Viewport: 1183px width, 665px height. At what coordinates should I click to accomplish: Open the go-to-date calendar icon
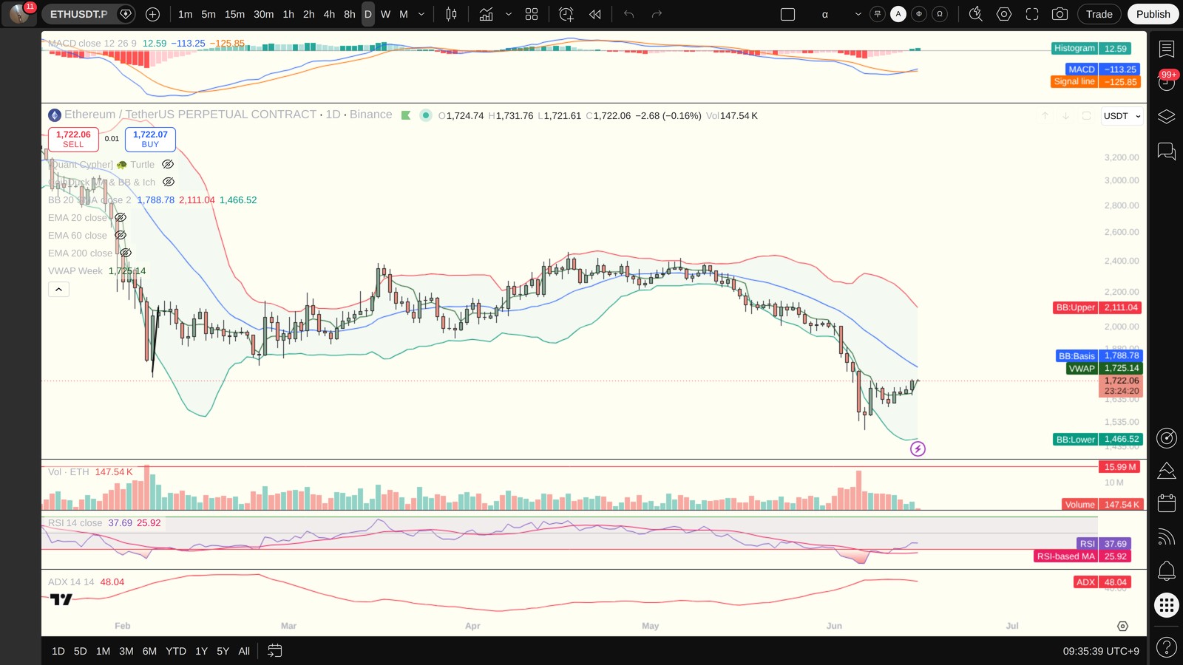click(x=274, y=651)
